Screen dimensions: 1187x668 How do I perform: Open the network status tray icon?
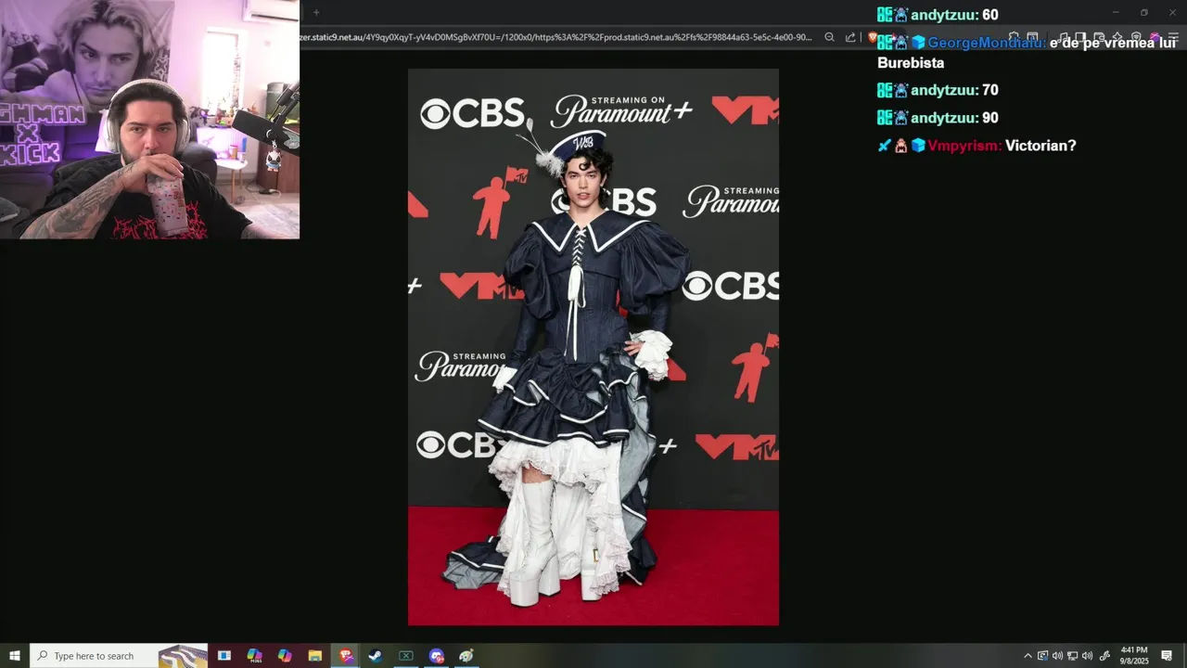[1072, 656]
